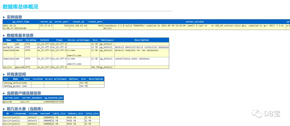Click the bullet before 实例信息 heading

pos(4,17)
